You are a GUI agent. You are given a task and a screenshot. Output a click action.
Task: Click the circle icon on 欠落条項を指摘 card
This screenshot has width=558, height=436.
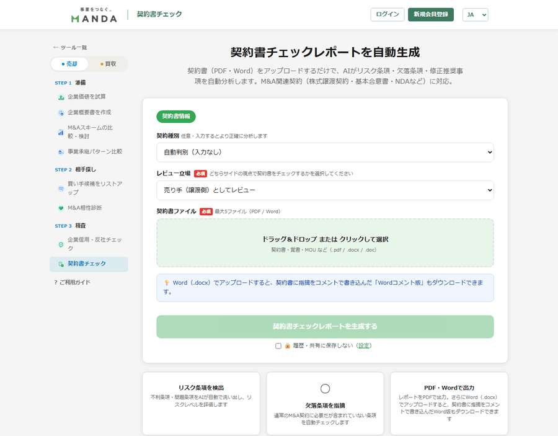325,389
